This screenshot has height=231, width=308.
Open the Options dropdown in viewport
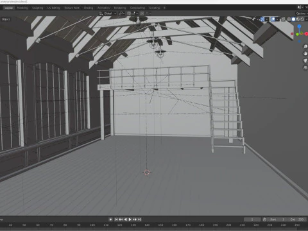click(x=302, y=13)
